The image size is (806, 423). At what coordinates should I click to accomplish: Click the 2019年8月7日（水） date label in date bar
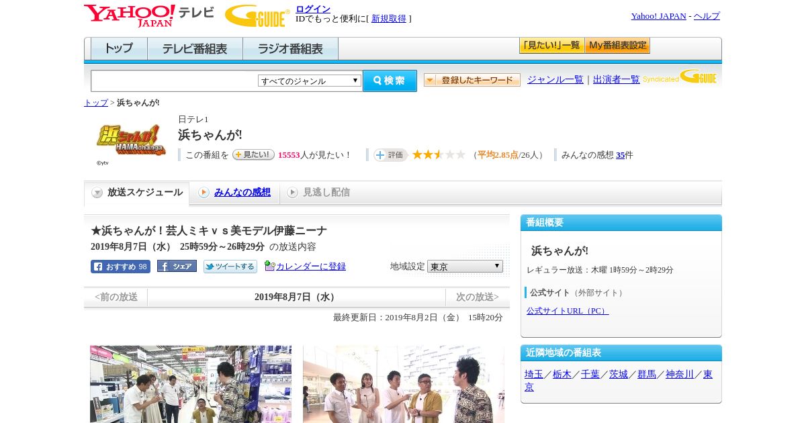(x=296, y=297)
